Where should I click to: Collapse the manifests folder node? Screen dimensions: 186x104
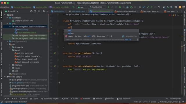7,18
